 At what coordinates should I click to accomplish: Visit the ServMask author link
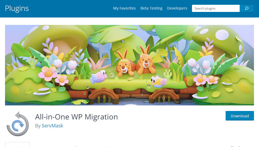(x=52, y=126)
